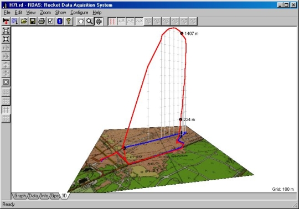299x209 pixels.
Task: Click the fit-to-window square icon
Action: click(6, 82)
